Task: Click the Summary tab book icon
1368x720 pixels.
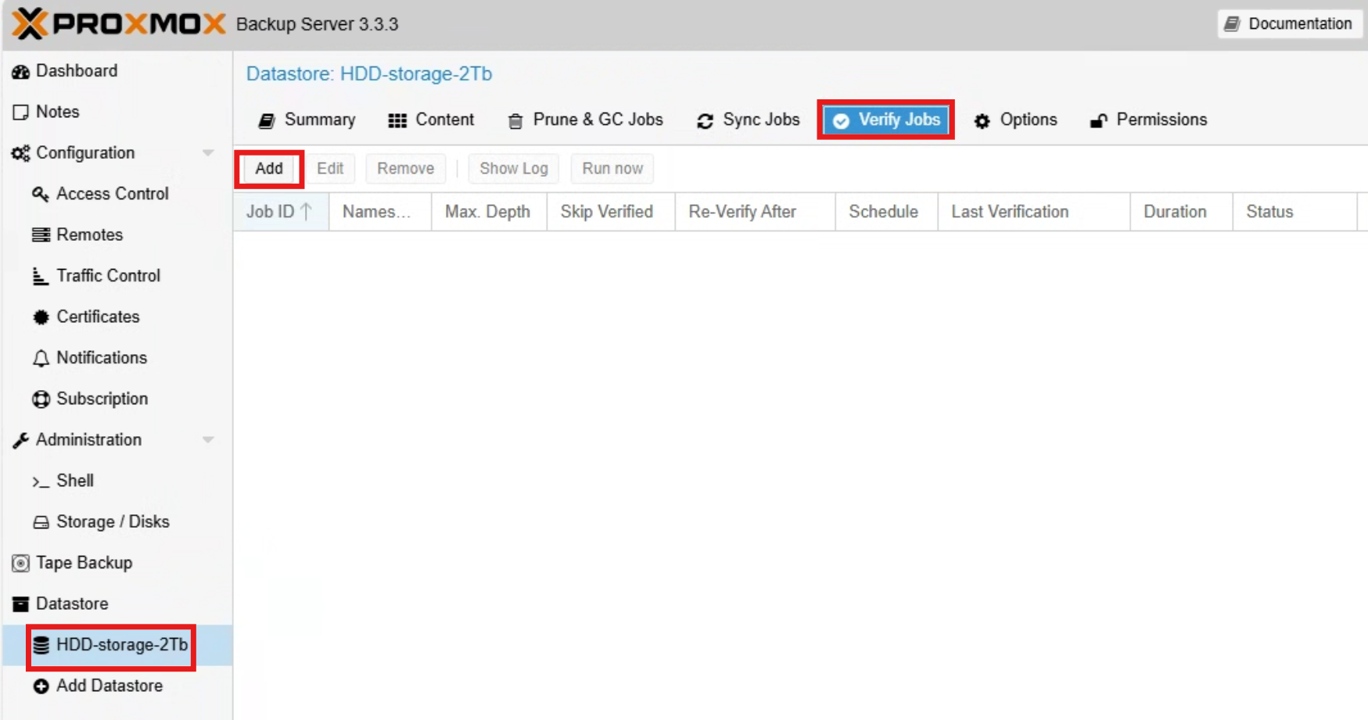Action: pos(267,120)
